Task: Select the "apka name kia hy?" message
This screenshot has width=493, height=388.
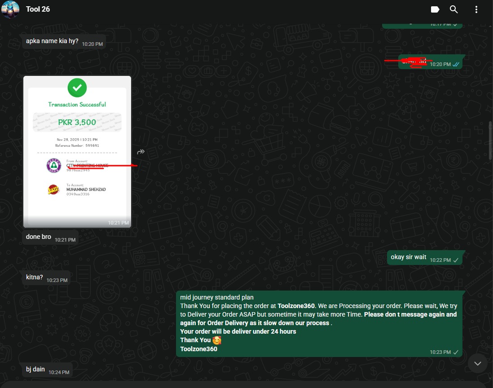Action: (52, 42)
